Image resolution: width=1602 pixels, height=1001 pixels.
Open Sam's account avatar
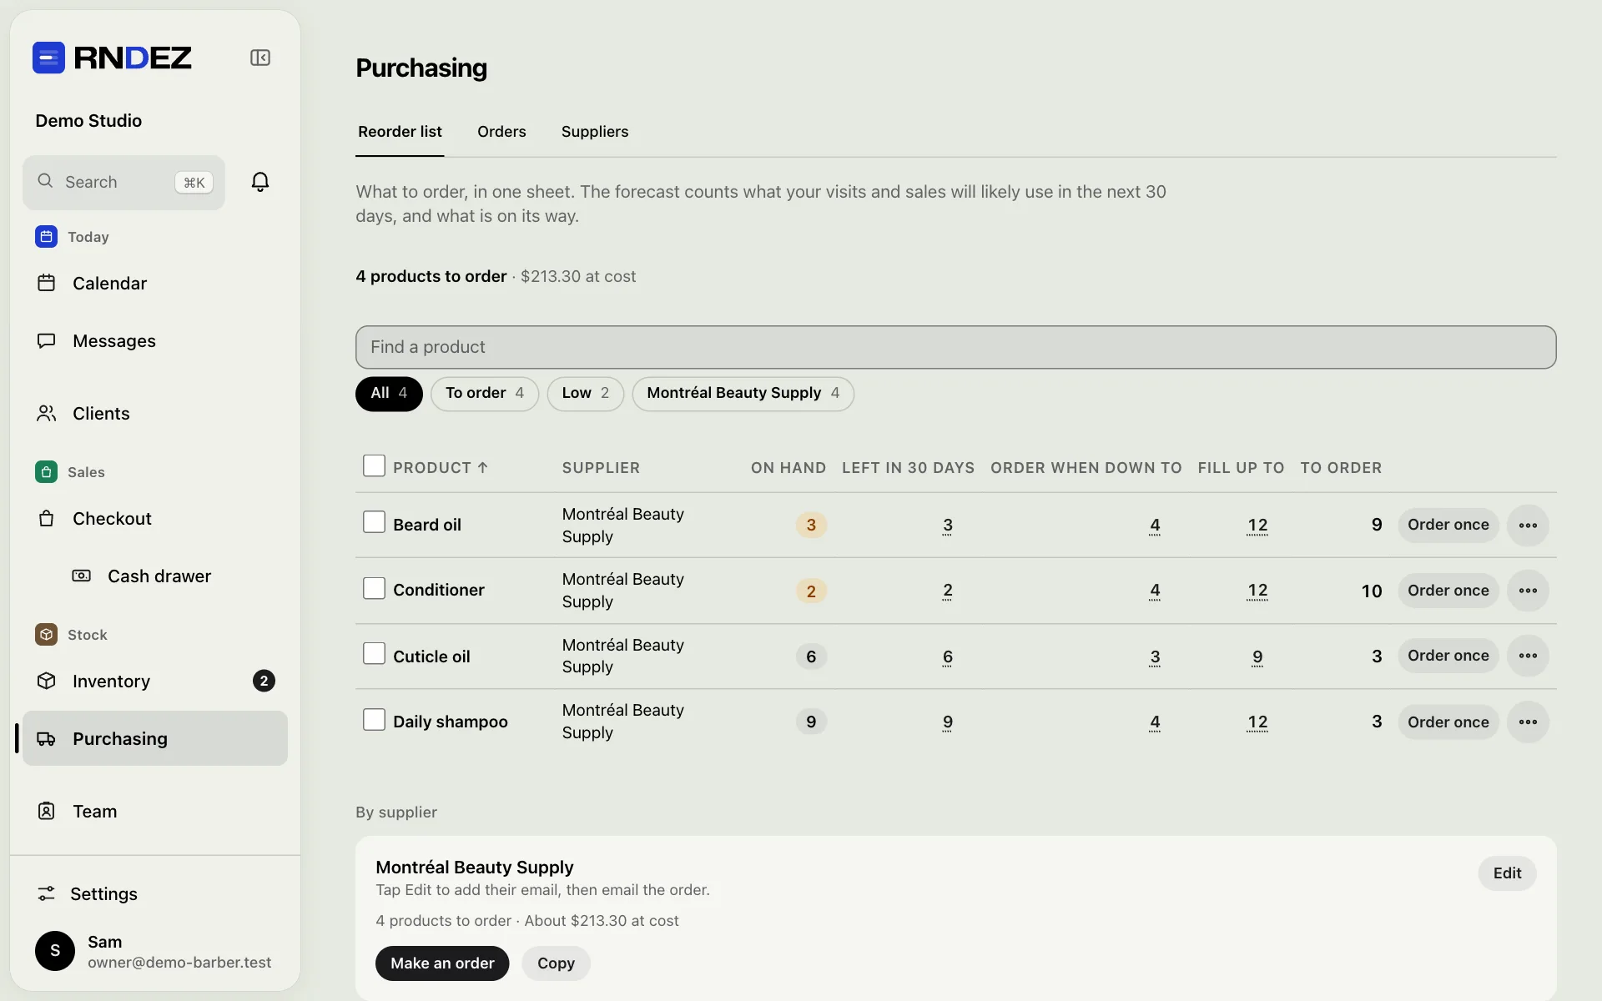coord(55,951)
